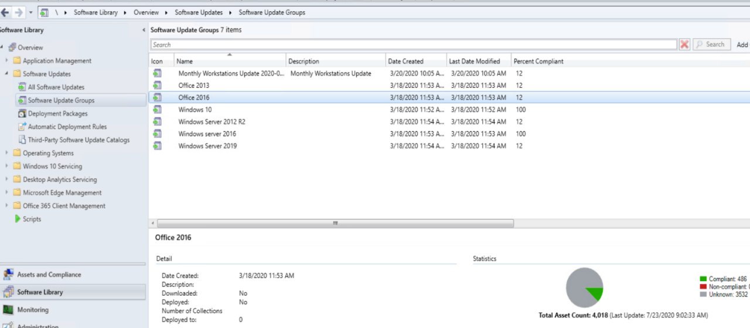Click the Windows 10 row icon
Viewport: 750px width, 328px height.
click(156, 110)
